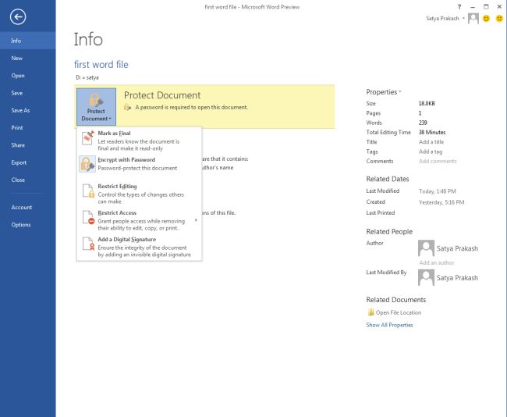Click Add comments field
This screenshot has height=417, width=507.
click(438, 161)
